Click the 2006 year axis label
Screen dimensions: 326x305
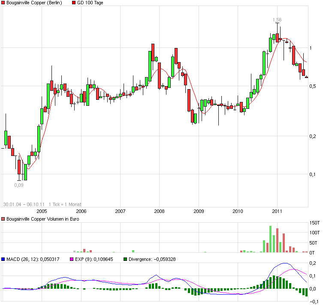[x=81, y=211]
